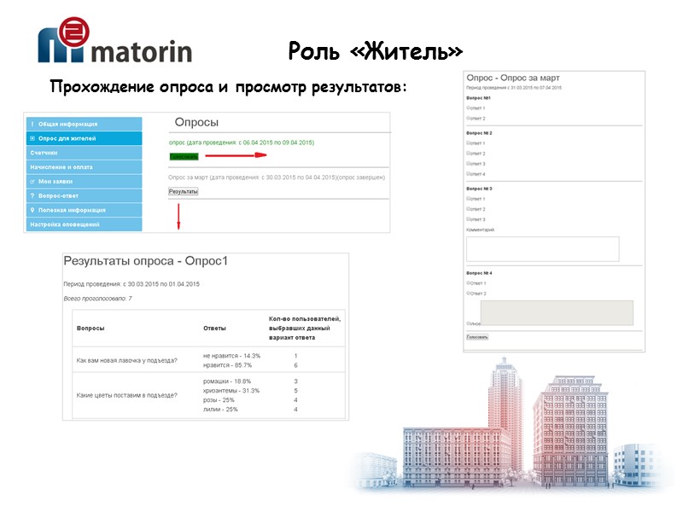Click the Опрос - Опрос за март form title
683x512 pixels.
513,78
